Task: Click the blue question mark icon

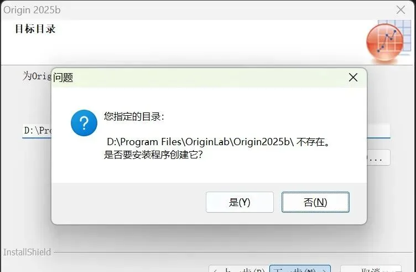Action: pos(84,123)
